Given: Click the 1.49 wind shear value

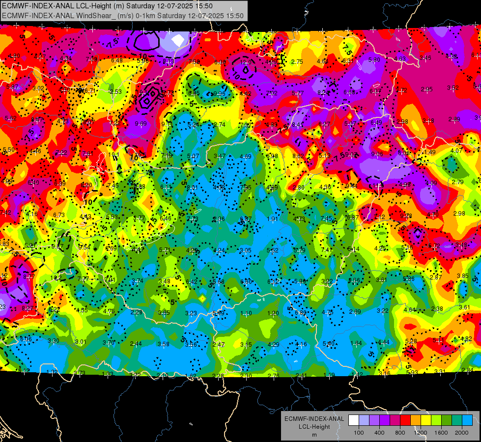Looking at the screenshot, I should (430, 152).
